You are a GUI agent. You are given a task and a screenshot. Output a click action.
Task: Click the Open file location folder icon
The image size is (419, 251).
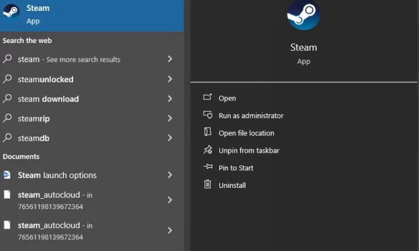(208, 132)
